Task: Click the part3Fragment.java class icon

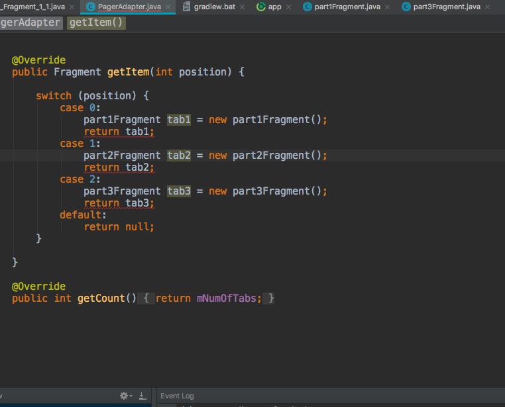Action: coord(406,7)
